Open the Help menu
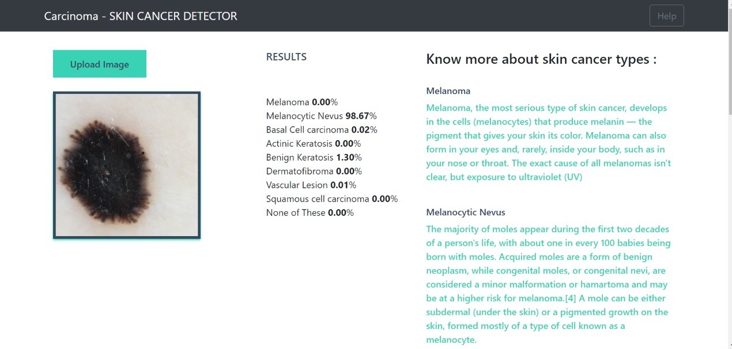Screen dimensions: 732x349 [x=666, y=16]
